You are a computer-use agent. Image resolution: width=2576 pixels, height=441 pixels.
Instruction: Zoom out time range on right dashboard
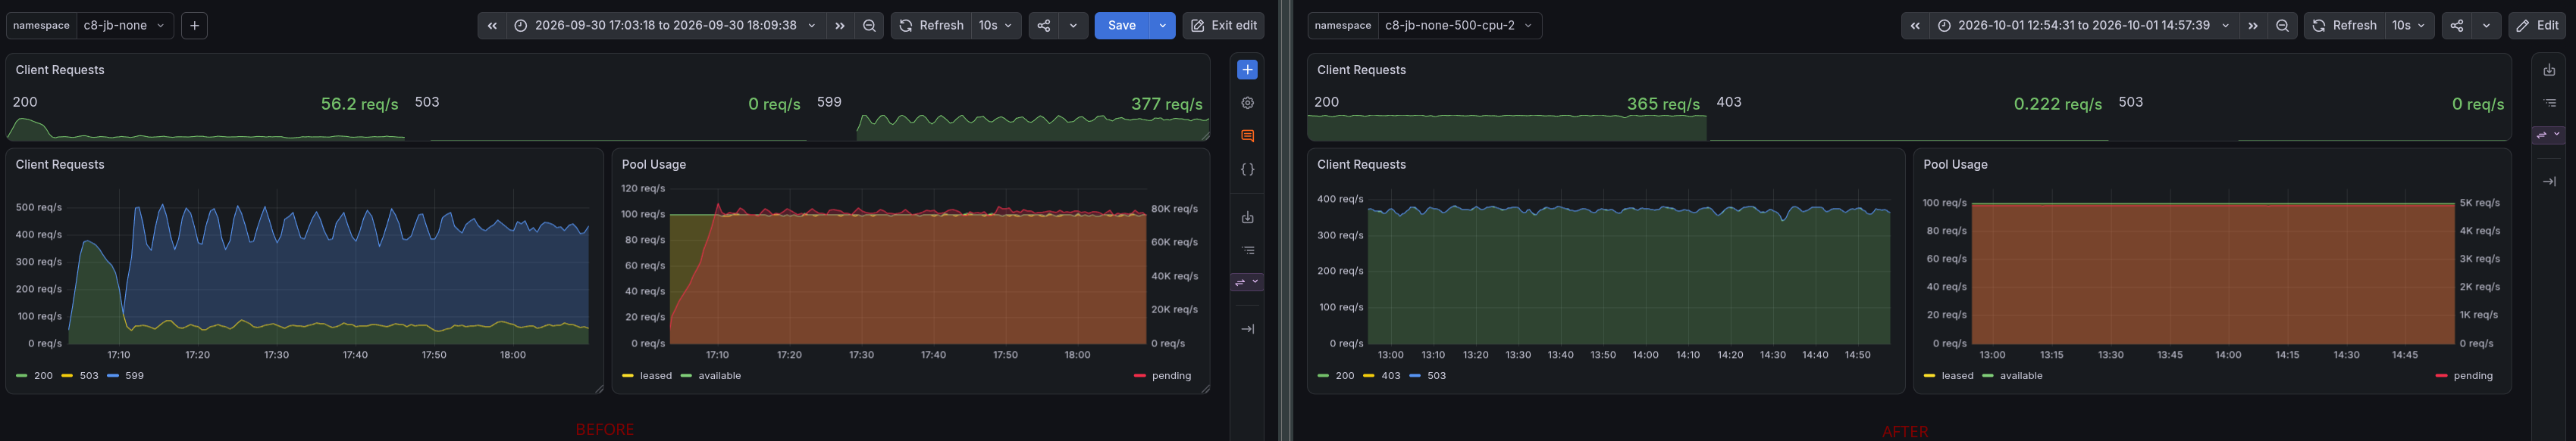pos(2282,26)
